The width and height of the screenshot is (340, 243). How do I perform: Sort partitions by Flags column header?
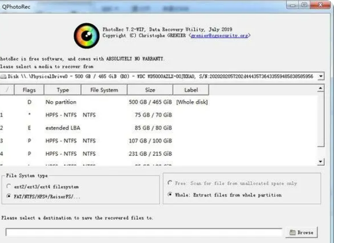coord(29,90)
